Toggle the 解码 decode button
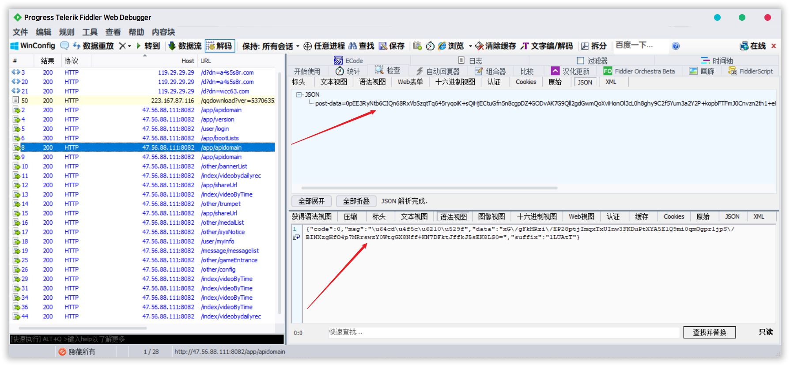Screen dimensions: 790x366 tap(219, 45)
